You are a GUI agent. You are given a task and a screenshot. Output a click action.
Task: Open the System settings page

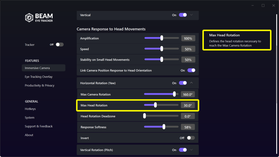pos(29,117)
